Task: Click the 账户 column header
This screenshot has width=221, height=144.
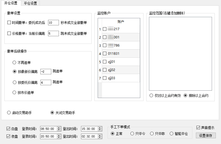Action: tap(121, 22)
